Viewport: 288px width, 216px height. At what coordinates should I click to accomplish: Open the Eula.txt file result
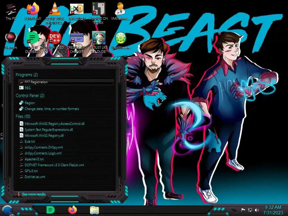pyautogui.click(x=66, y=141)
